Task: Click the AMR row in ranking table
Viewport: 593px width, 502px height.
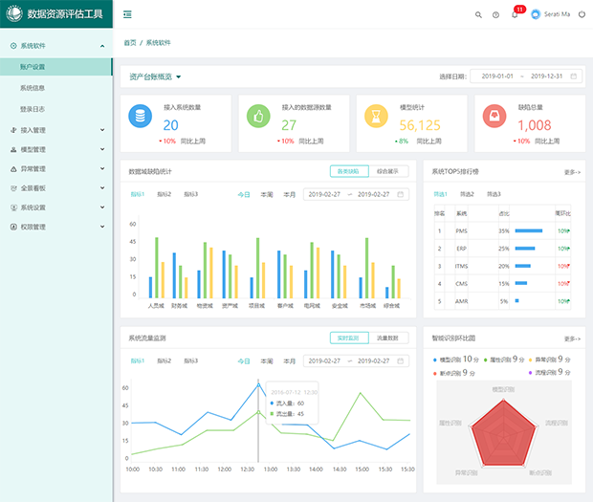Action: point(502,301)
